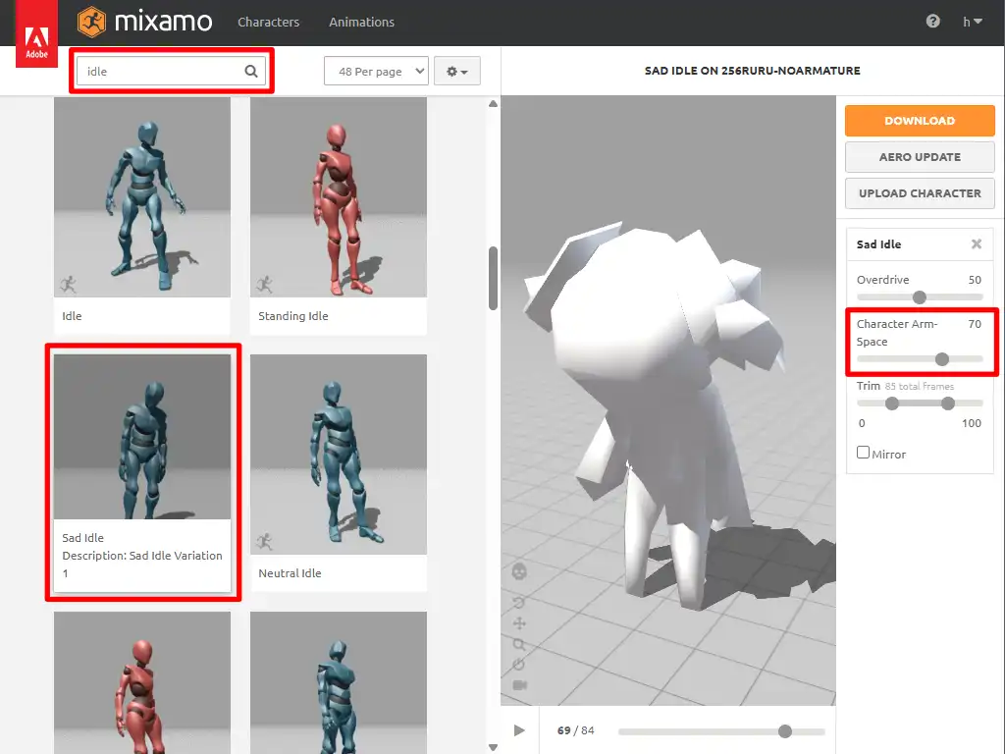1005x754 pixels.
Task: Click the reset camera icon in viewport
Action: click(519, 665)
